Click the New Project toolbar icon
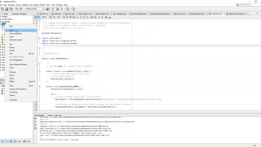261x147 pixels. [x=2, y=9]
